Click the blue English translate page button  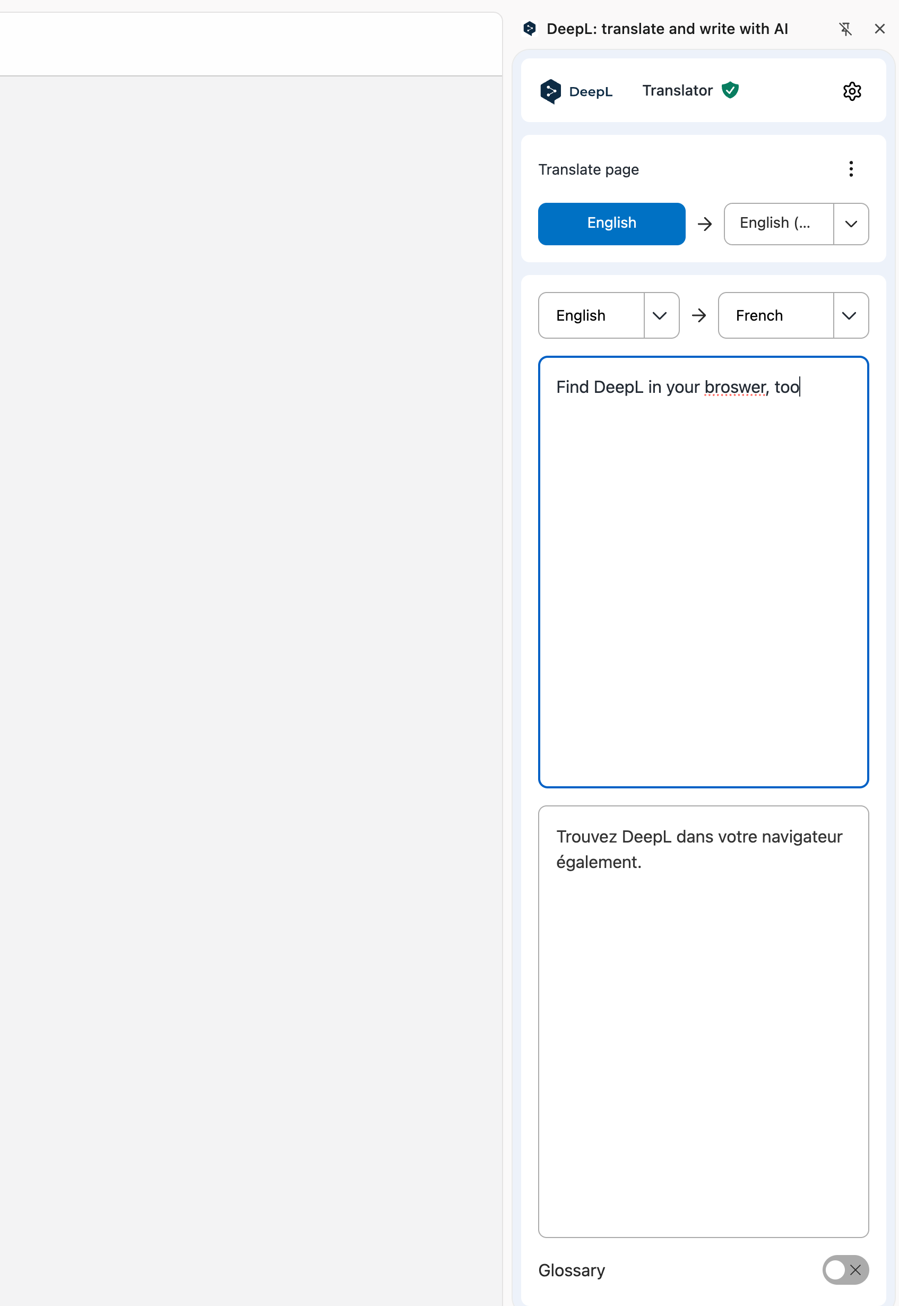pyautogui.click(x=612, y=224)
